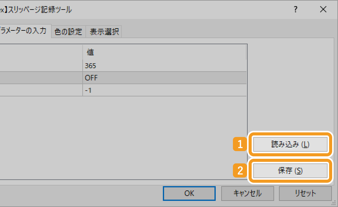Switch to the 色の設定 tab
Viewport: 338px width, 207px height.
[68, 31]
